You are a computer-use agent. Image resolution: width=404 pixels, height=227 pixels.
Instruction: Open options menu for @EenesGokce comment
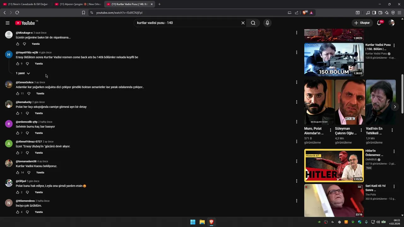coord(296,82)
